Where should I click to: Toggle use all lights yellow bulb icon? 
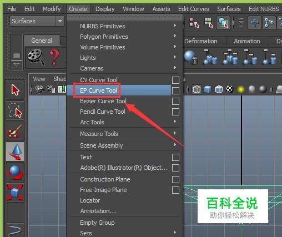click(240, 89)
